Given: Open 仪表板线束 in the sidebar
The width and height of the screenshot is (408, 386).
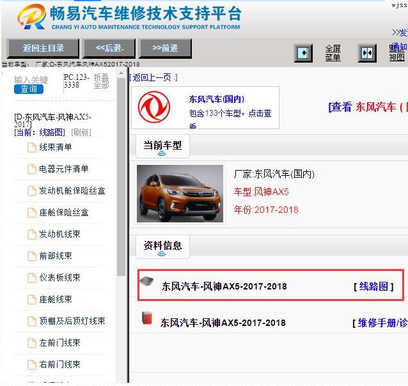Looking at the screenshot, I should pyautogui.click(x=59, y=277).
